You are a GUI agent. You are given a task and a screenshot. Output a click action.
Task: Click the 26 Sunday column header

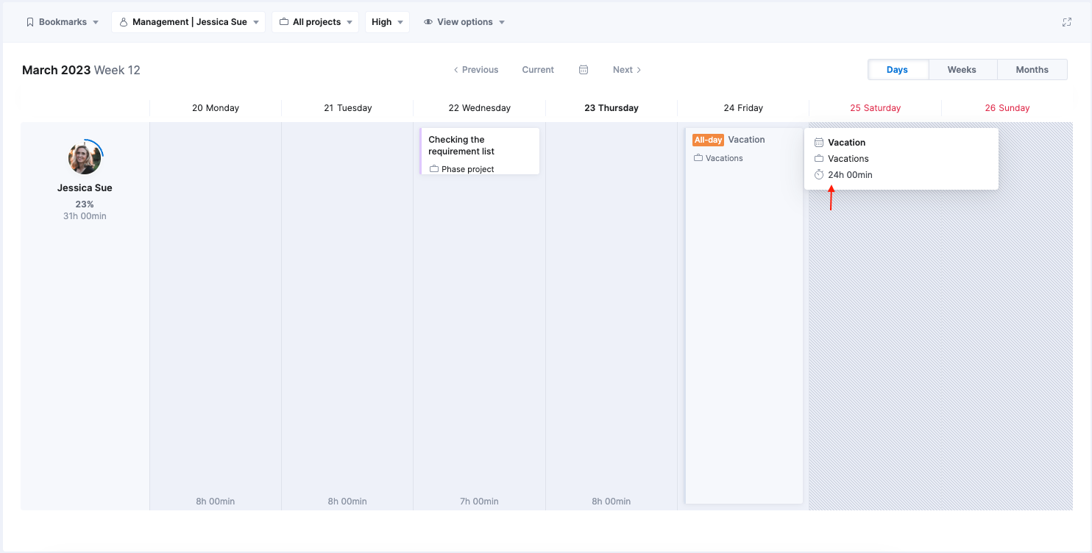point(1007,108)
